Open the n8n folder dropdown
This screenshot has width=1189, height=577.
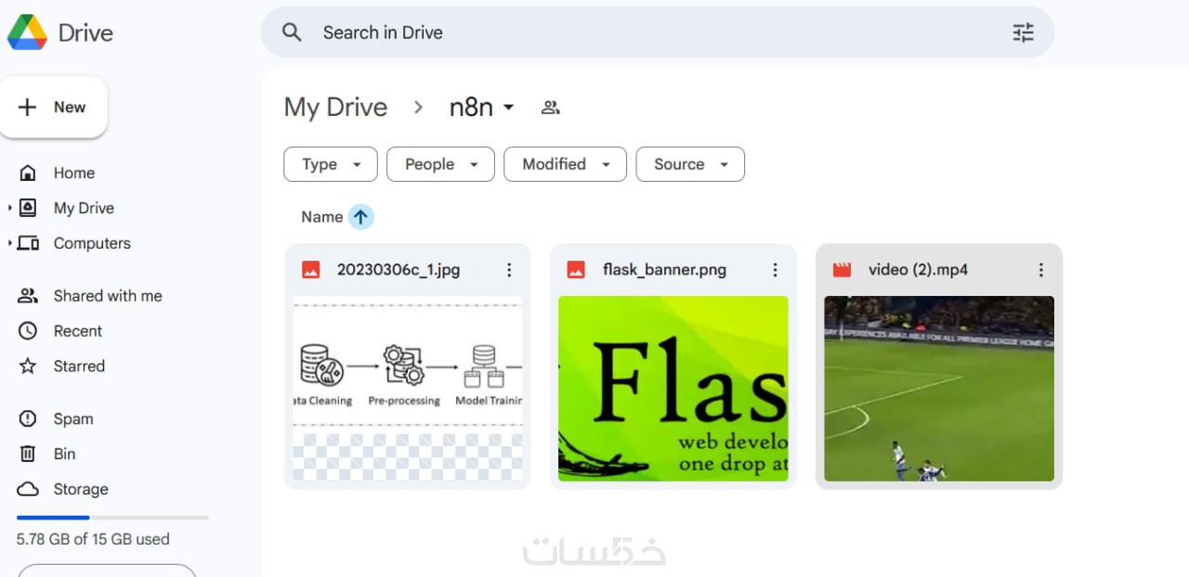pyautogui.click(x=482, y=108)
